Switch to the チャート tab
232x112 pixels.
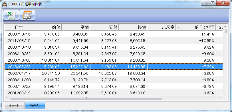(x=14, y=106)
